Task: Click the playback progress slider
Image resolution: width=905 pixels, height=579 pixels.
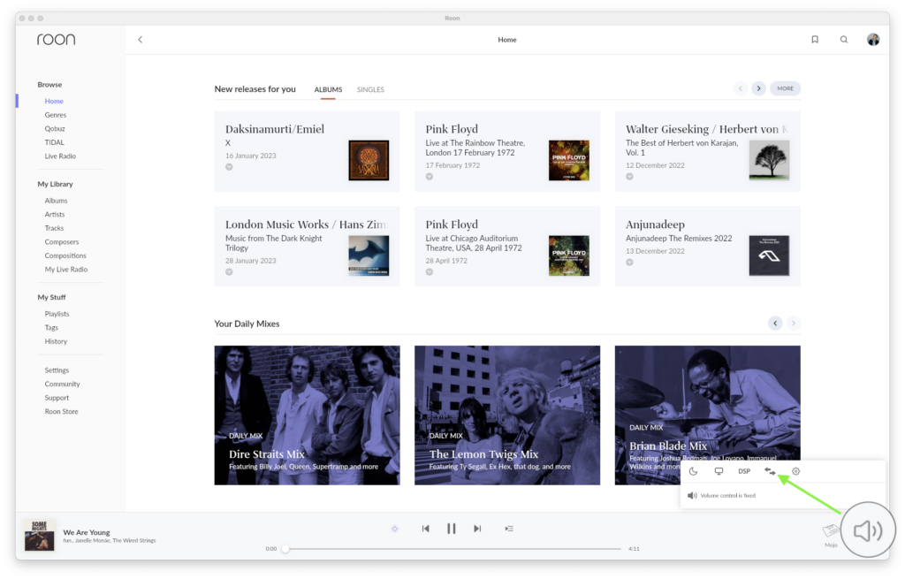Action: tap(453, 549)
